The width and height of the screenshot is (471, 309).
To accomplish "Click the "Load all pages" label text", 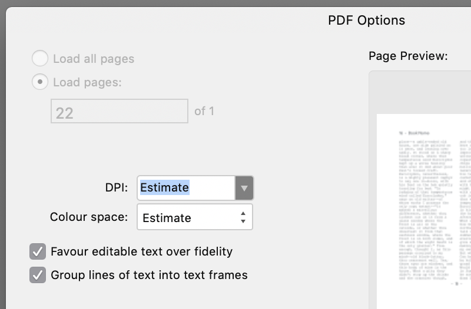I will [x=94, y=59].
